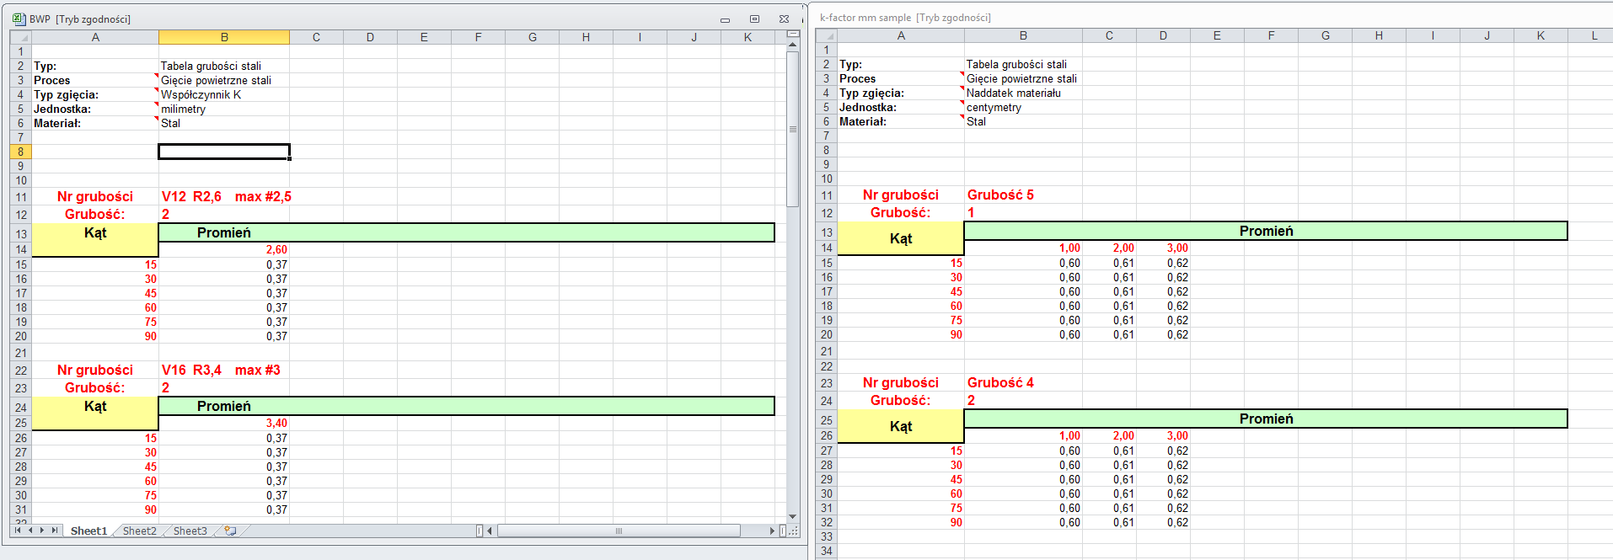Click the vertical split box above the BWP scrollbar
Screen dimensions: 1613x560
pos(792,34)
